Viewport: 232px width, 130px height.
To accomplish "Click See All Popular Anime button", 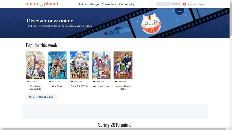I will [x=41, y=97].
